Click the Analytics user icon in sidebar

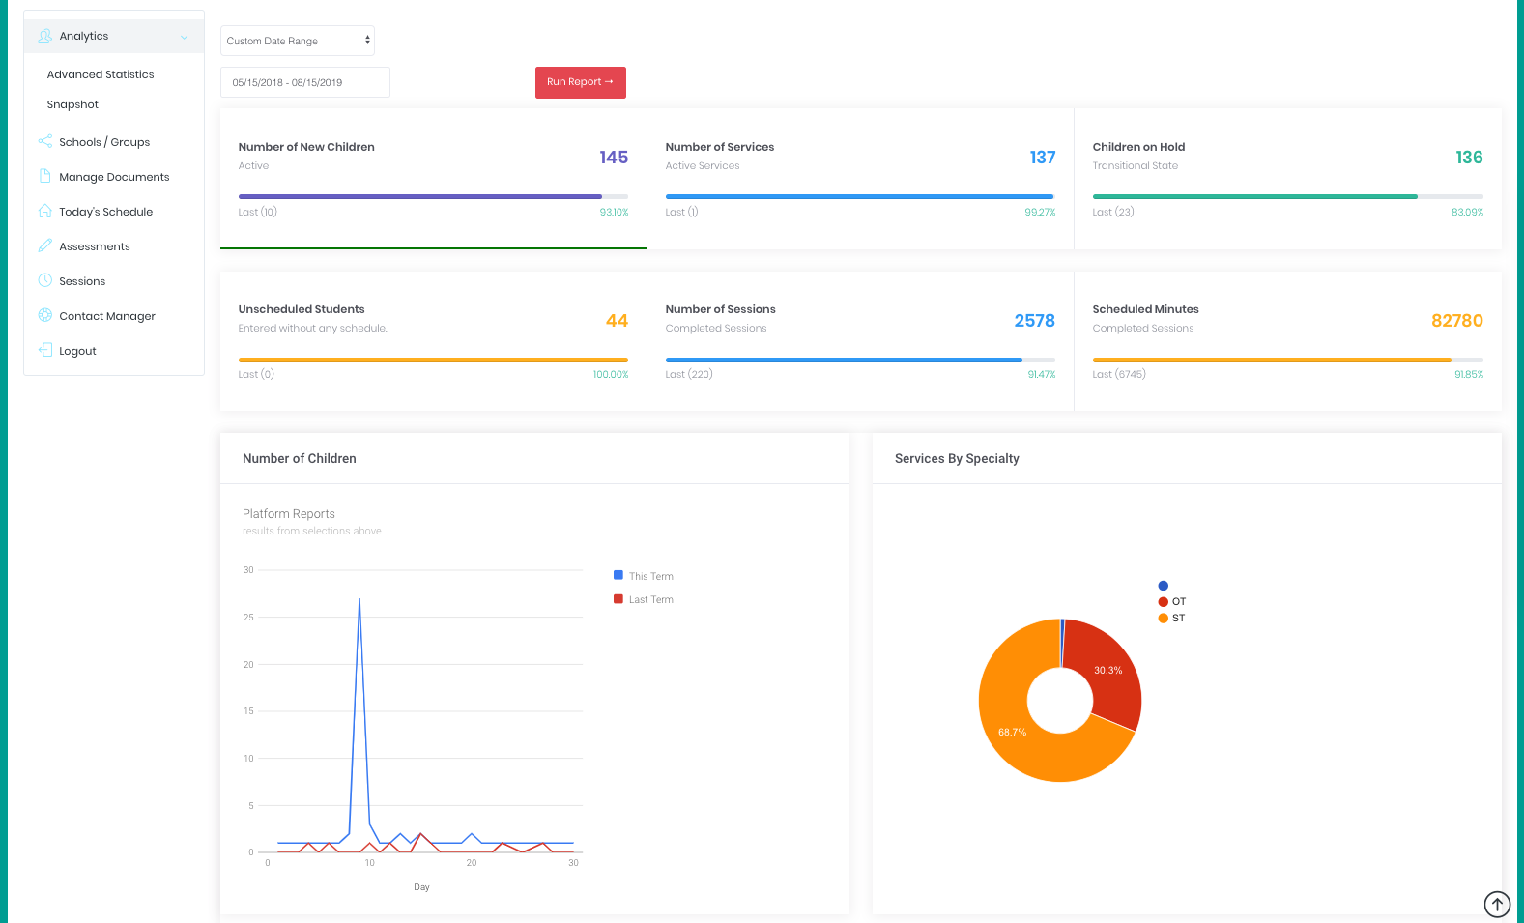coord(44,36)
